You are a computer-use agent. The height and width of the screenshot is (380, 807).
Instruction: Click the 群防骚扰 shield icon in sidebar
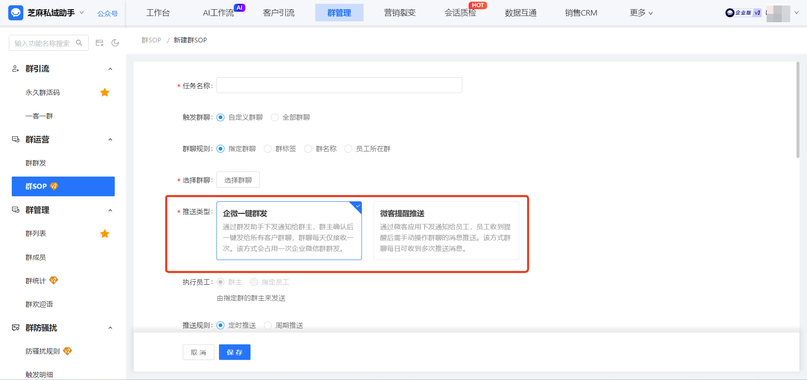click(x=15, y=328)
